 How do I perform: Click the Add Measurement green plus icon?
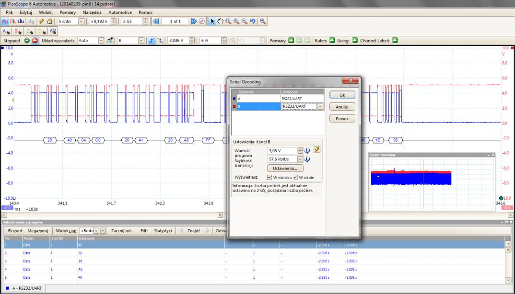291,41
